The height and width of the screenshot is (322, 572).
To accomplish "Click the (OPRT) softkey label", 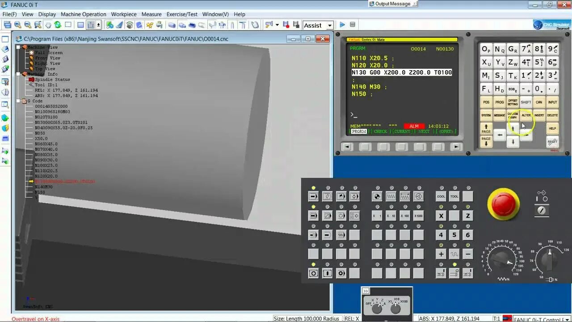I will (x=446, y=131).
